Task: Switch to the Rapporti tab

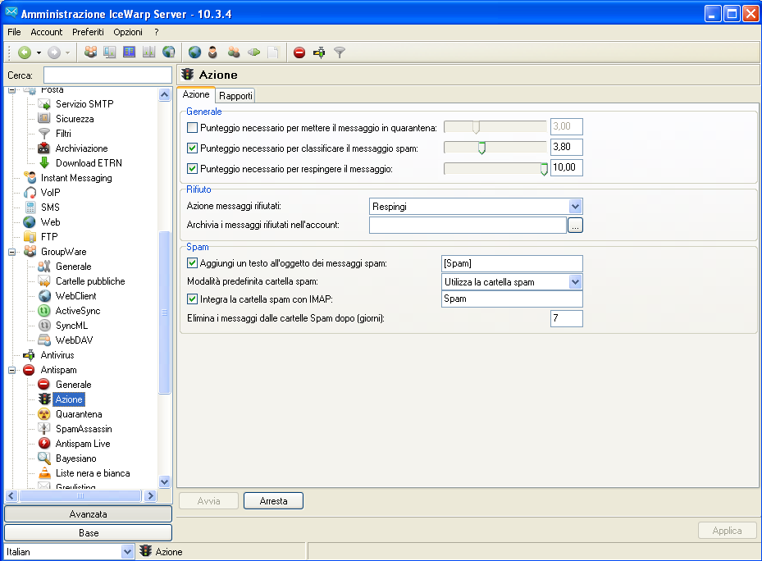Action: click(235, 96)
